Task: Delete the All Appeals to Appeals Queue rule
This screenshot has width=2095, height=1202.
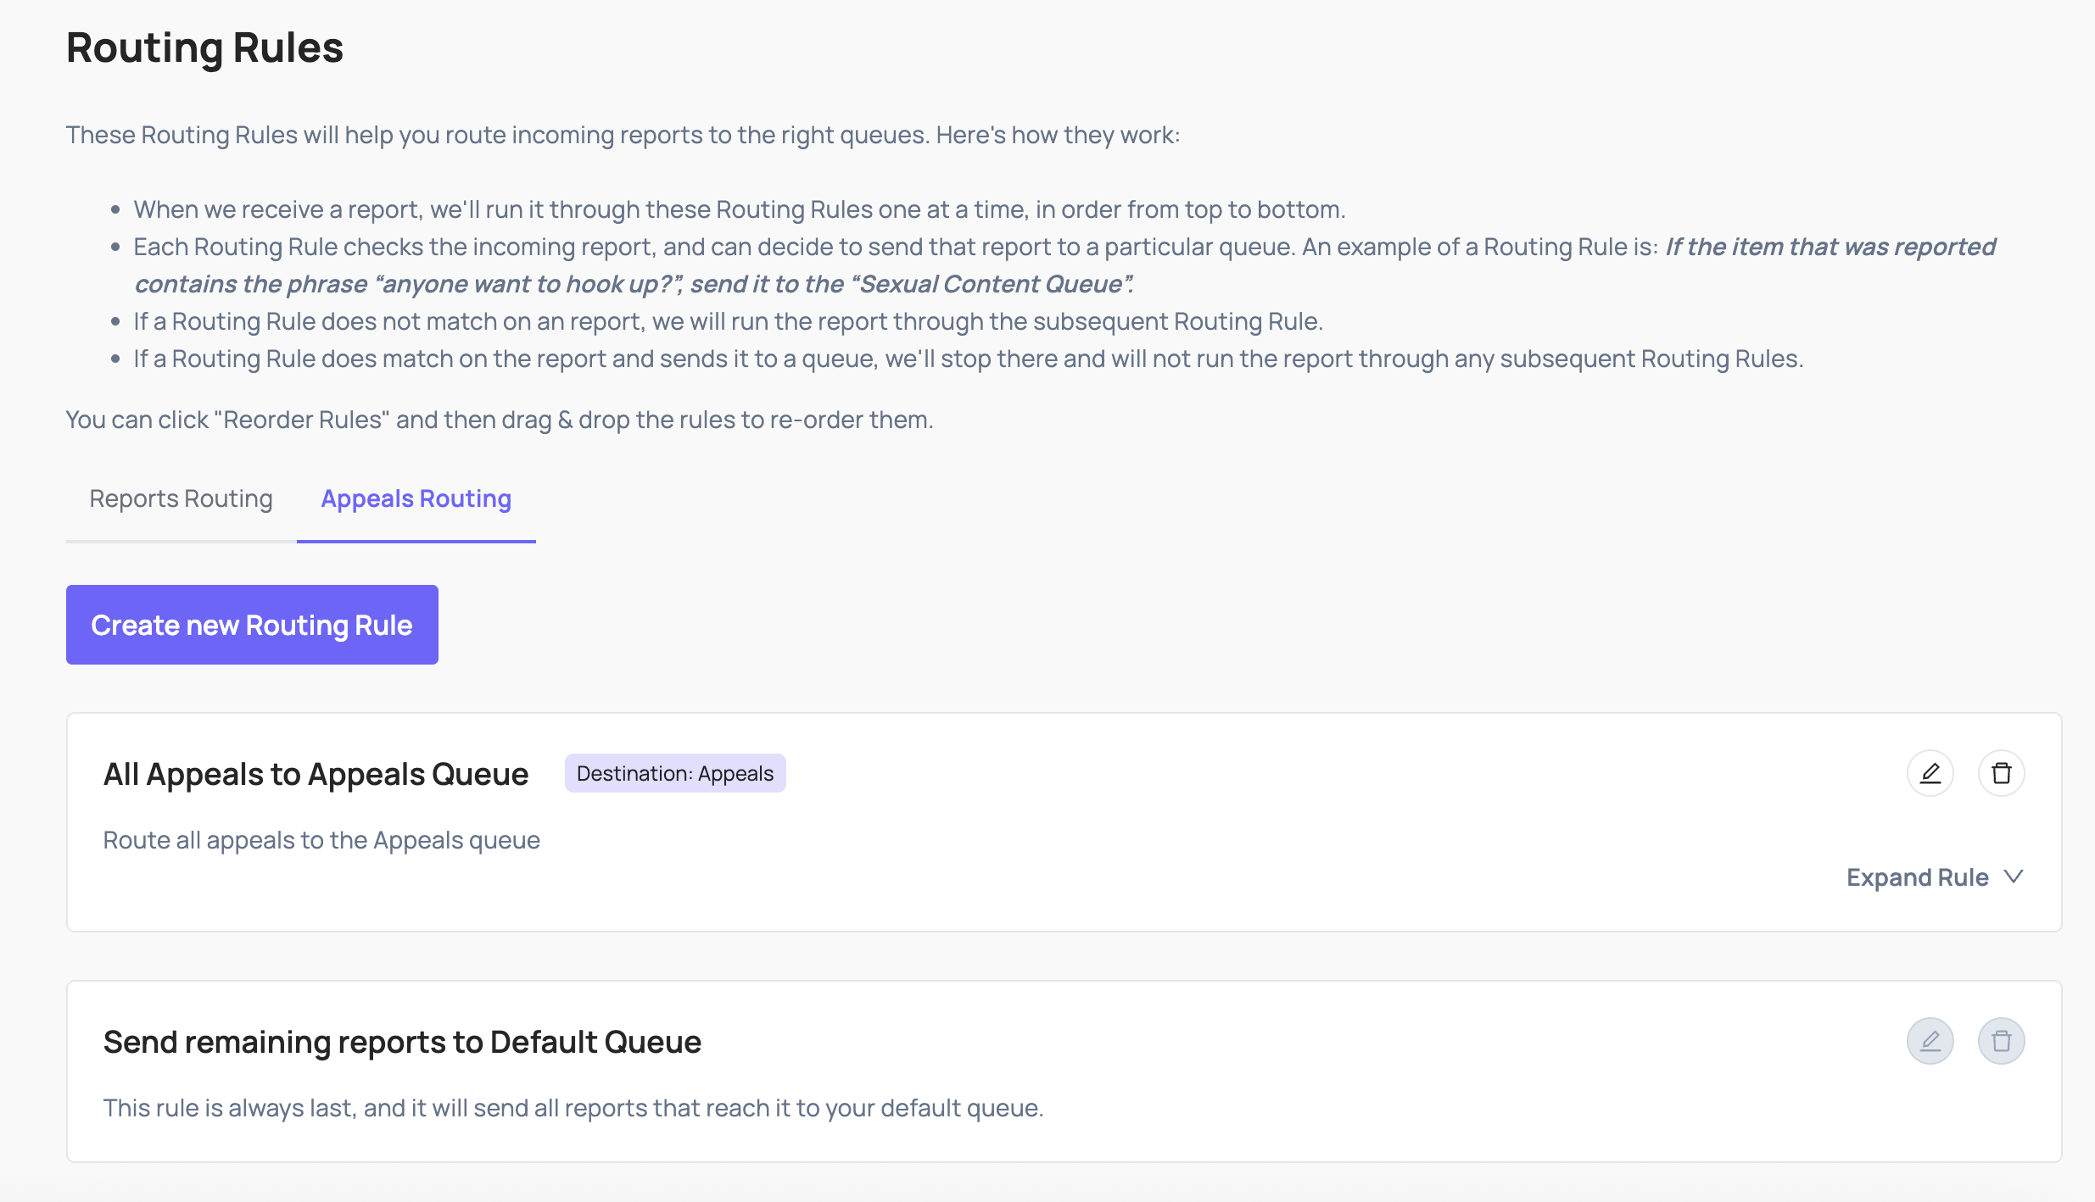Action: (2001, 773)
